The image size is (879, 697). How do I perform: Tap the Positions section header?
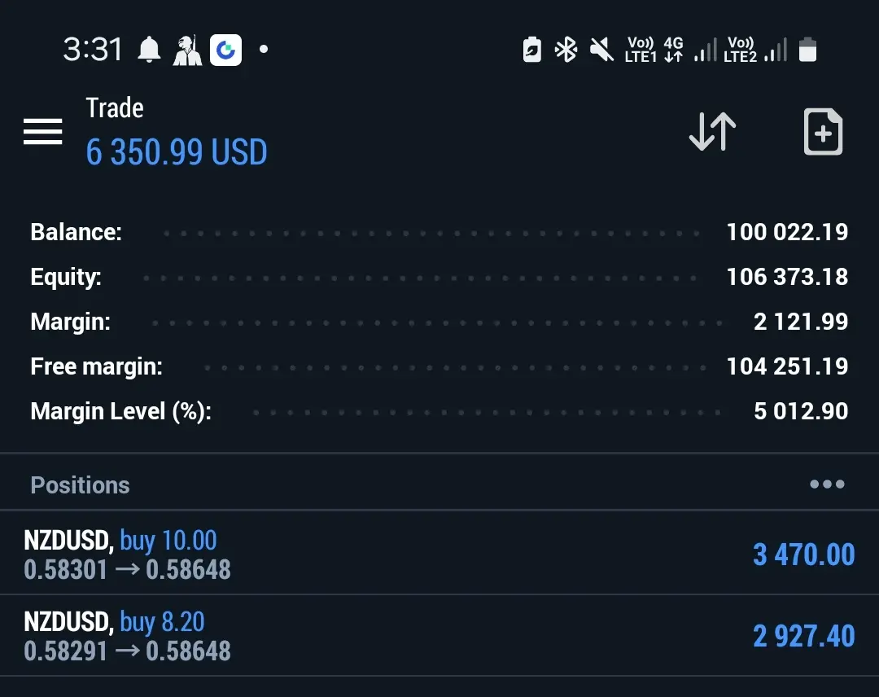80,485
